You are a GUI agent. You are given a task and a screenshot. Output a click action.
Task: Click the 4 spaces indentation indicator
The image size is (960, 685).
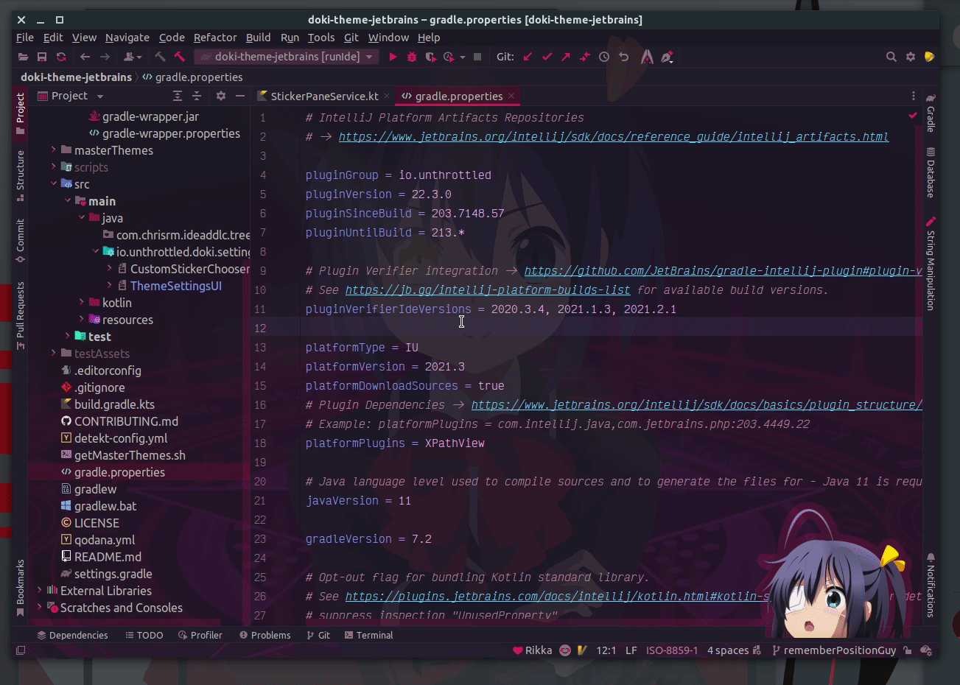(728, 650)
